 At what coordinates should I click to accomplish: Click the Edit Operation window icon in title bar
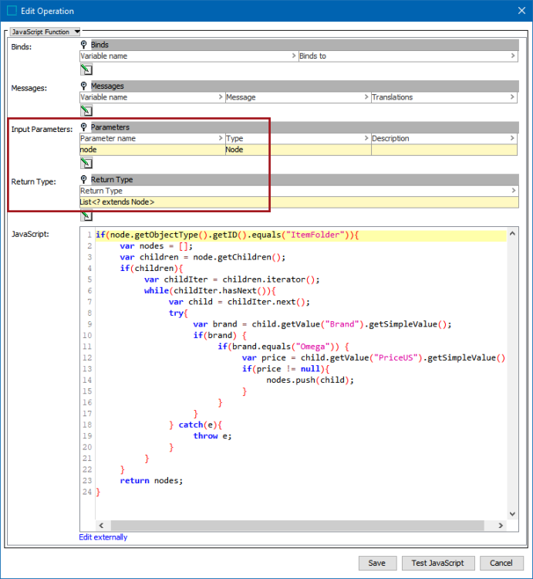[12, 11]
